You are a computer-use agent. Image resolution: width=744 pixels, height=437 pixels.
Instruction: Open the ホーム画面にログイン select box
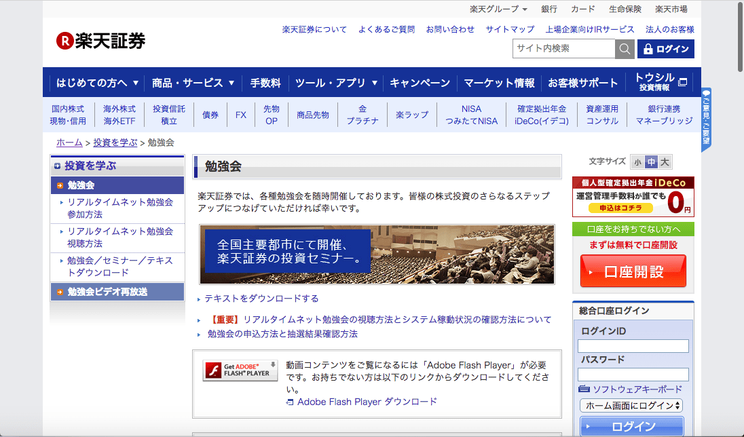click(x=631, y=406)
